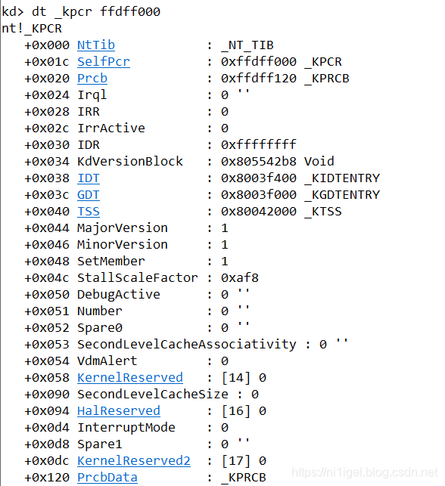
Task: Select StallScaleFactor value 0xaf8
Action: pos(240,278)
